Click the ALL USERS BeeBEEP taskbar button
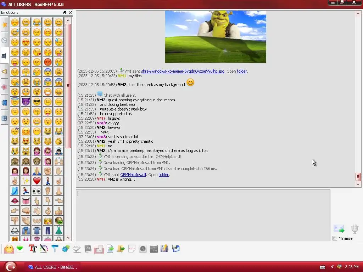The image size is (363, 272). coord(52,267)
